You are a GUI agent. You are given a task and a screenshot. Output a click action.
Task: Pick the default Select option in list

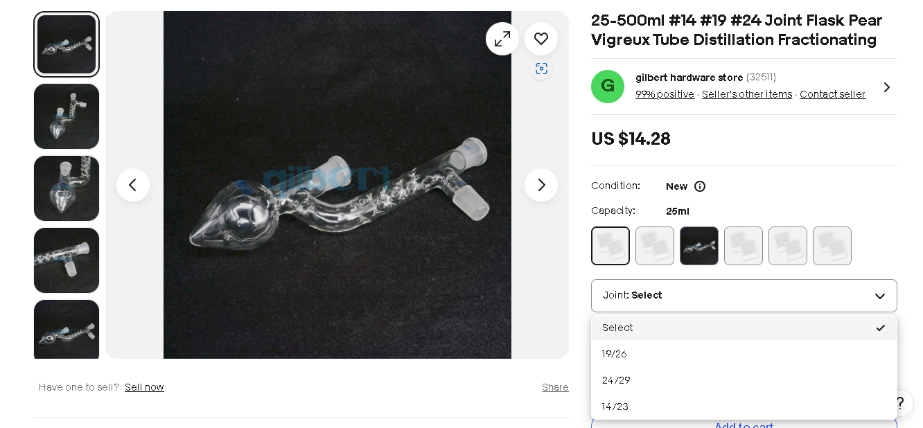click(744, 328)
